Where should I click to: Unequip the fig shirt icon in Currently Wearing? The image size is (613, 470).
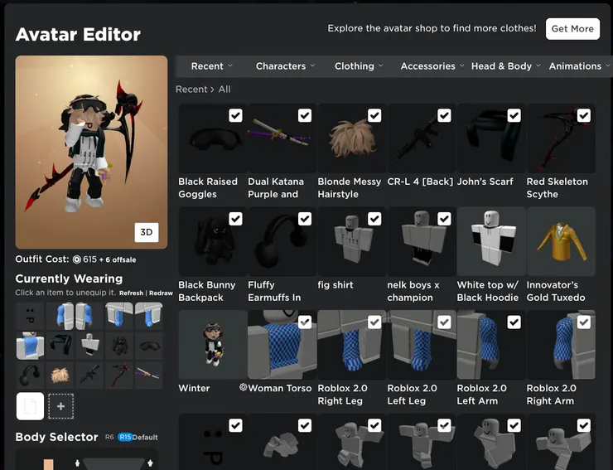tap(89, 346)
